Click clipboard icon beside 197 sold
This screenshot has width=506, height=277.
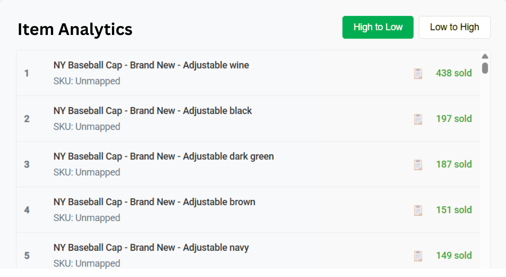tap(418, 119)
